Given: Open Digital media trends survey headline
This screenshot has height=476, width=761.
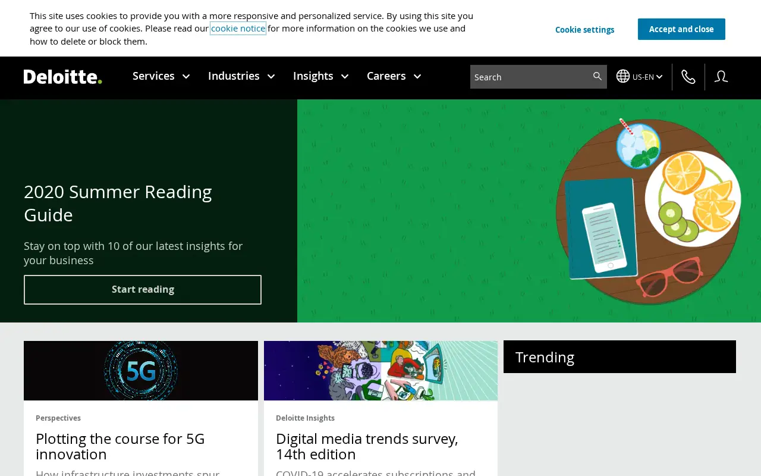Looking at the screenshot, I should [x=367, y=446].
